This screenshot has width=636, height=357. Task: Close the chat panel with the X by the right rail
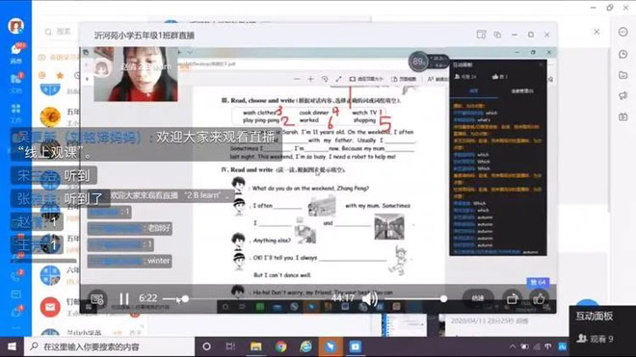click(596, 32)
